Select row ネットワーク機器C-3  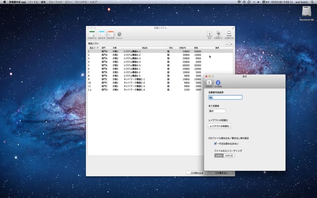(x=145, y=86)
